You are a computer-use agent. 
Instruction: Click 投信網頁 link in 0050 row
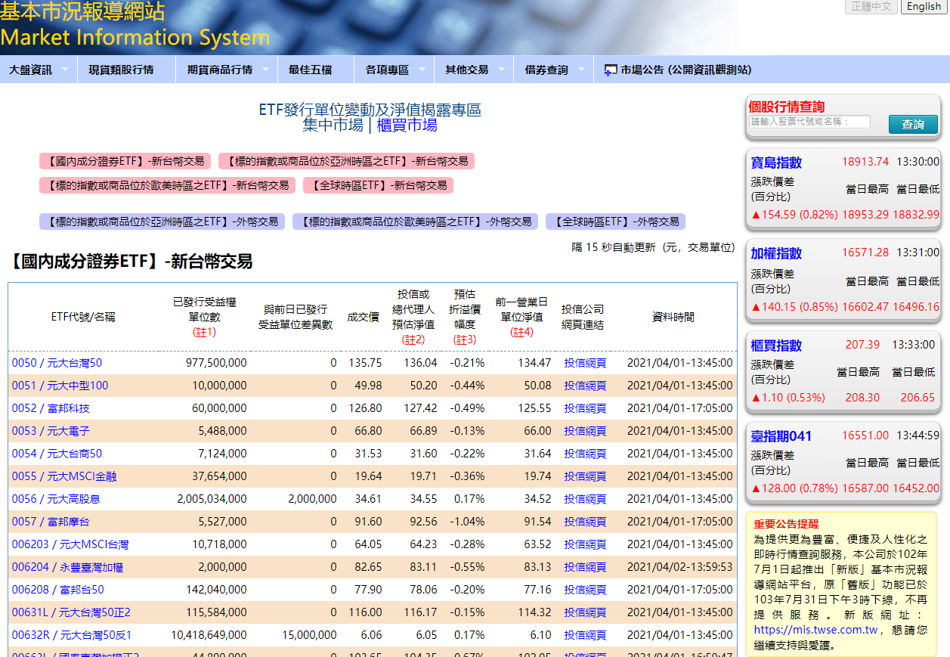585,363
